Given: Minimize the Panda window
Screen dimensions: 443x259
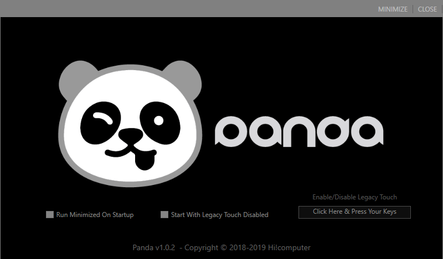Looking at the screenshot, I should [393, 9].
